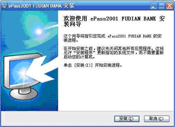Image resolution: width=175 pixels, height=127 pixels.
Task: Select the heading 欢迎使用 ePass2001 FUDIAN BANK 安装向导
Action: coord(114,21)
